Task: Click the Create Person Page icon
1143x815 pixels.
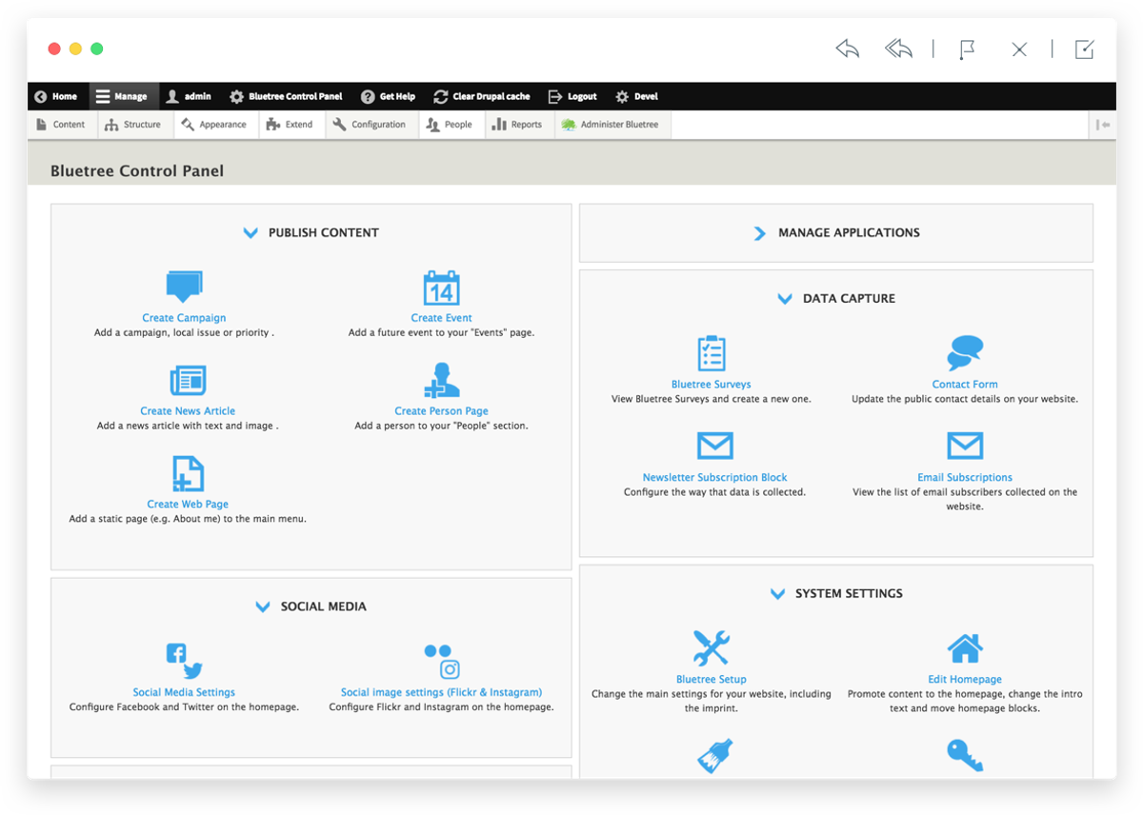Action: (441, 380)
